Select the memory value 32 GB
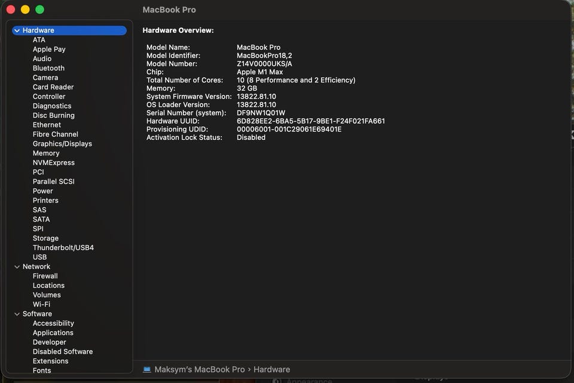The height and width of the screenshot is (383, 574). pyautogui.click(x=247, y=88)
